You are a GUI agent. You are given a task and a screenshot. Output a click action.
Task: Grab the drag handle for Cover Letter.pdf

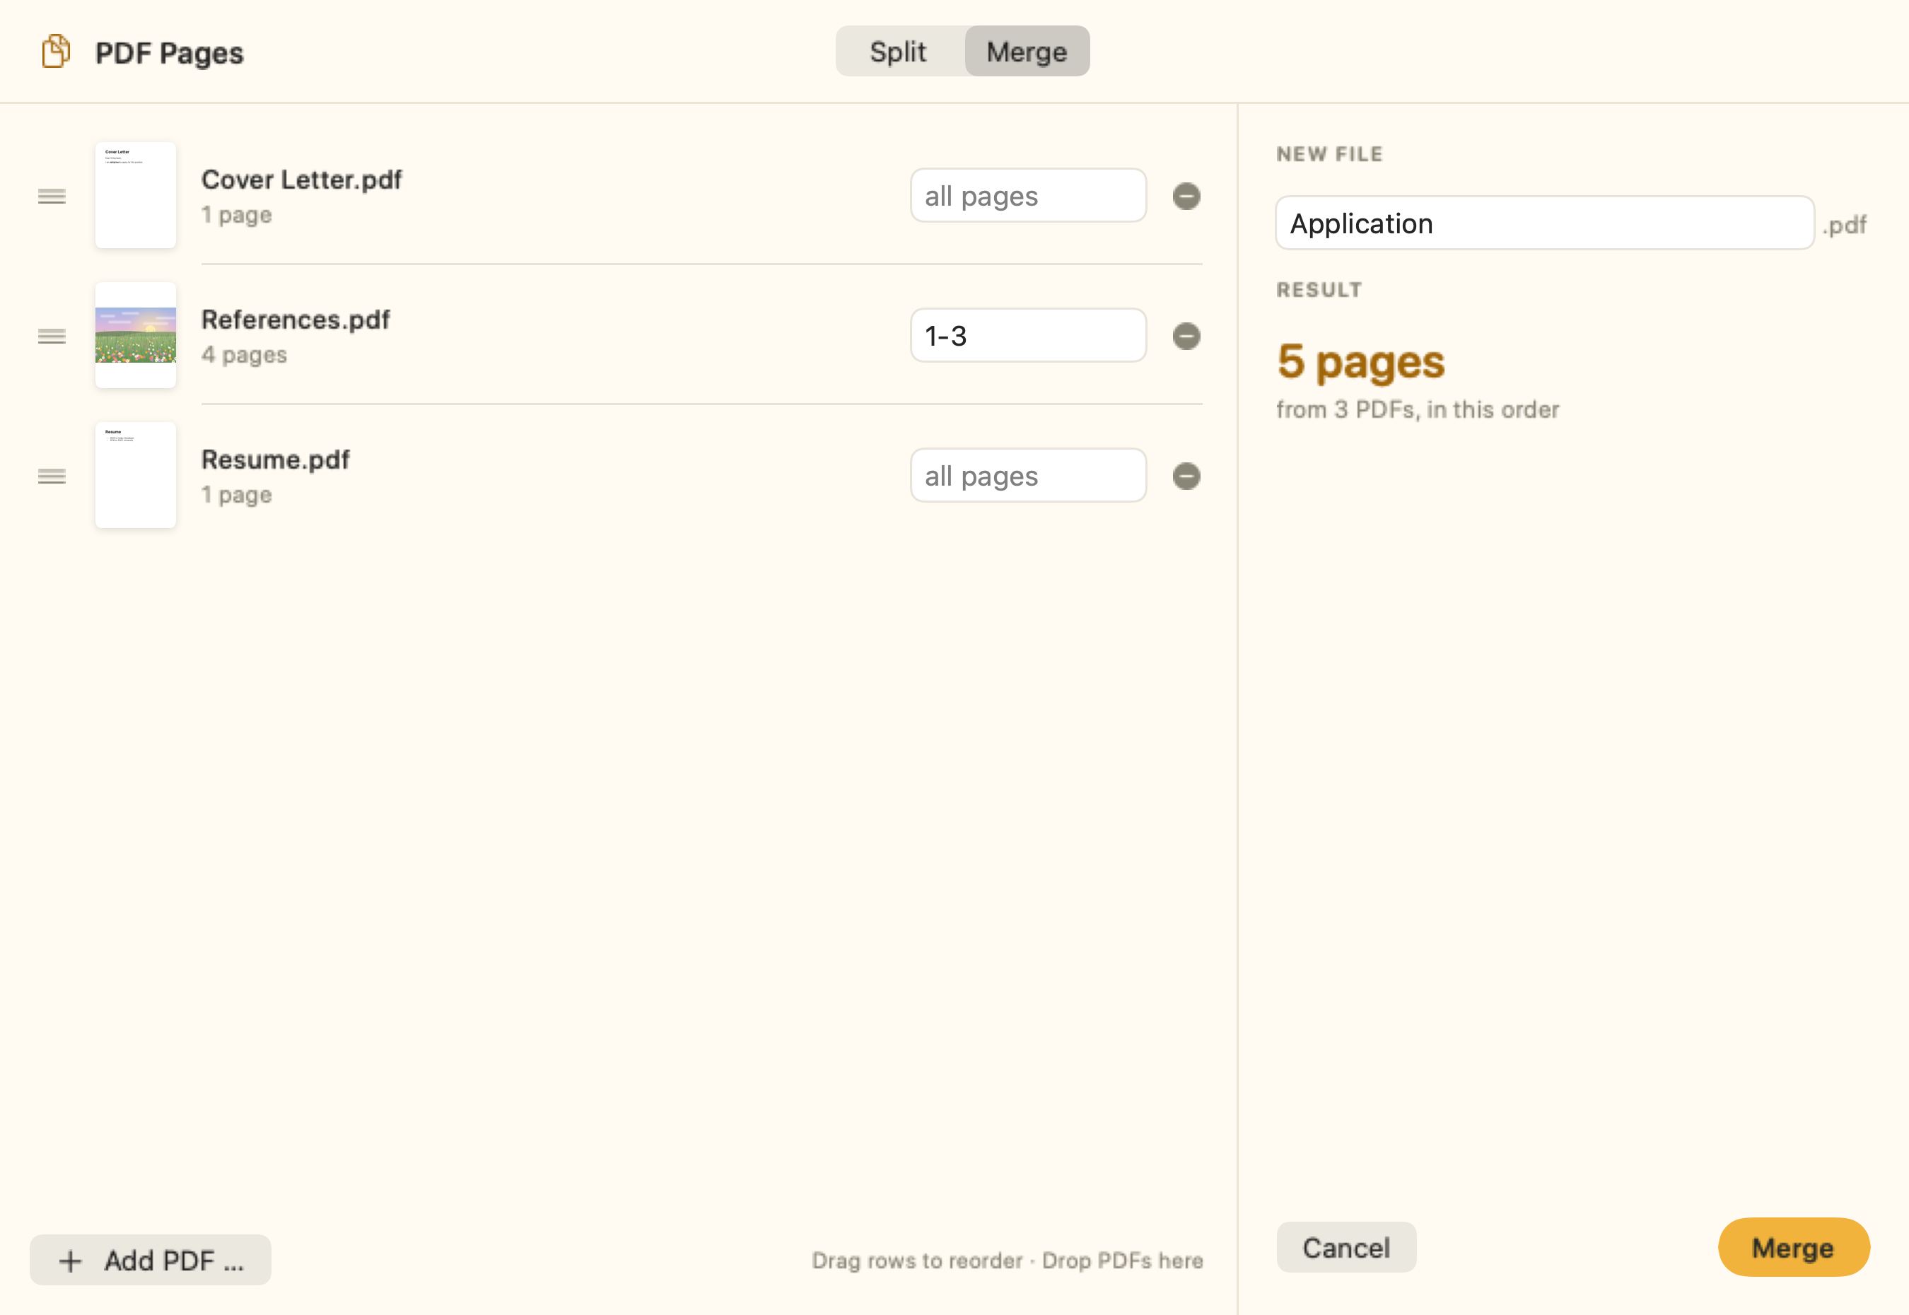pos(52,196)
